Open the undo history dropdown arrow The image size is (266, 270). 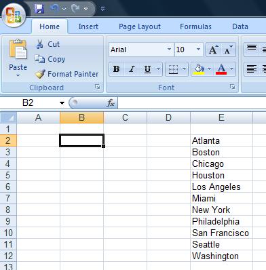(64, 9)
